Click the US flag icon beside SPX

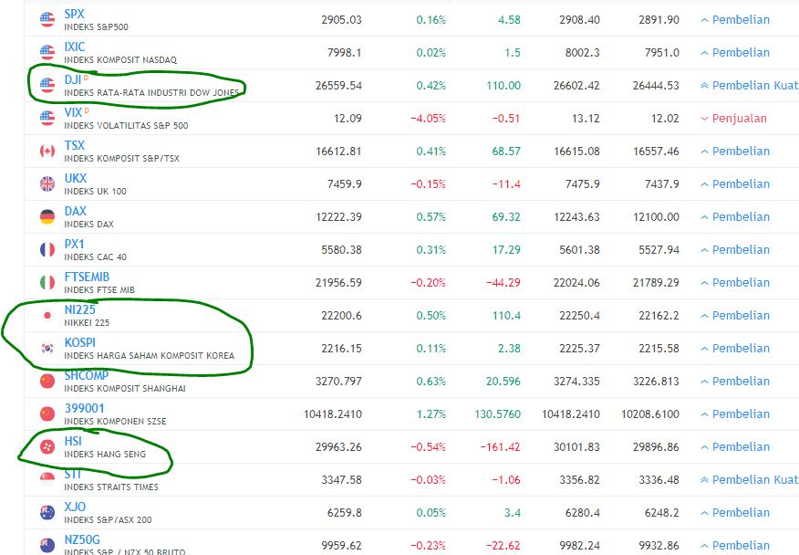tap(47, 19)
